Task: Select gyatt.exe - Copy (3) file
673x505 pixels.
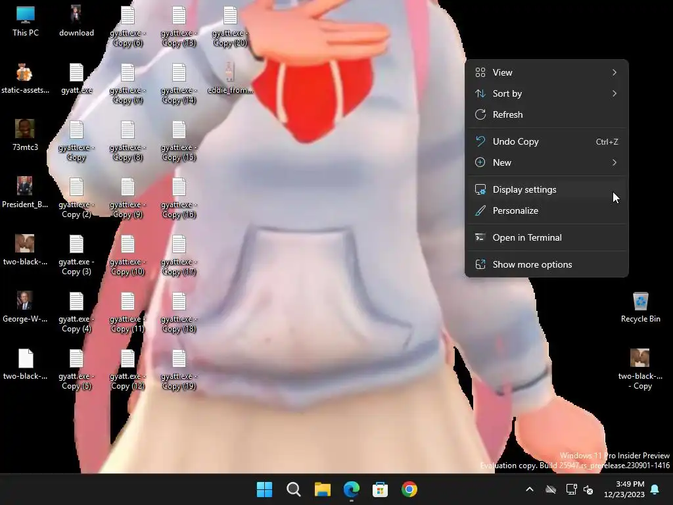Action: click(76, 255)
